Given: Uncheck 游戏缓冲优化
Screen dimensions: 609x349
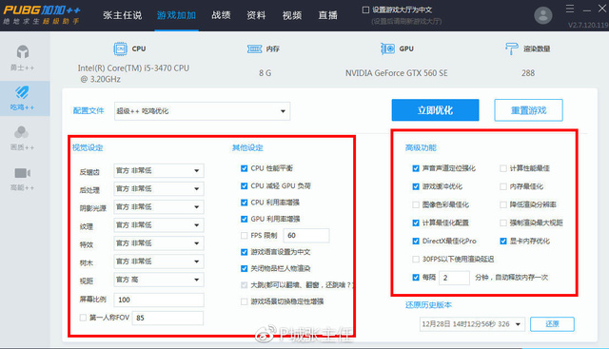Looking at the screenshot, I should coord(416,186).
